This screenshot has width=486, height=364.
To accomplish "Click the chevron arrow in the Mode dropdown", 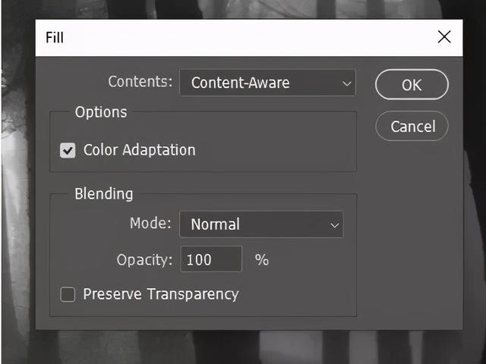I will (334, 225).
